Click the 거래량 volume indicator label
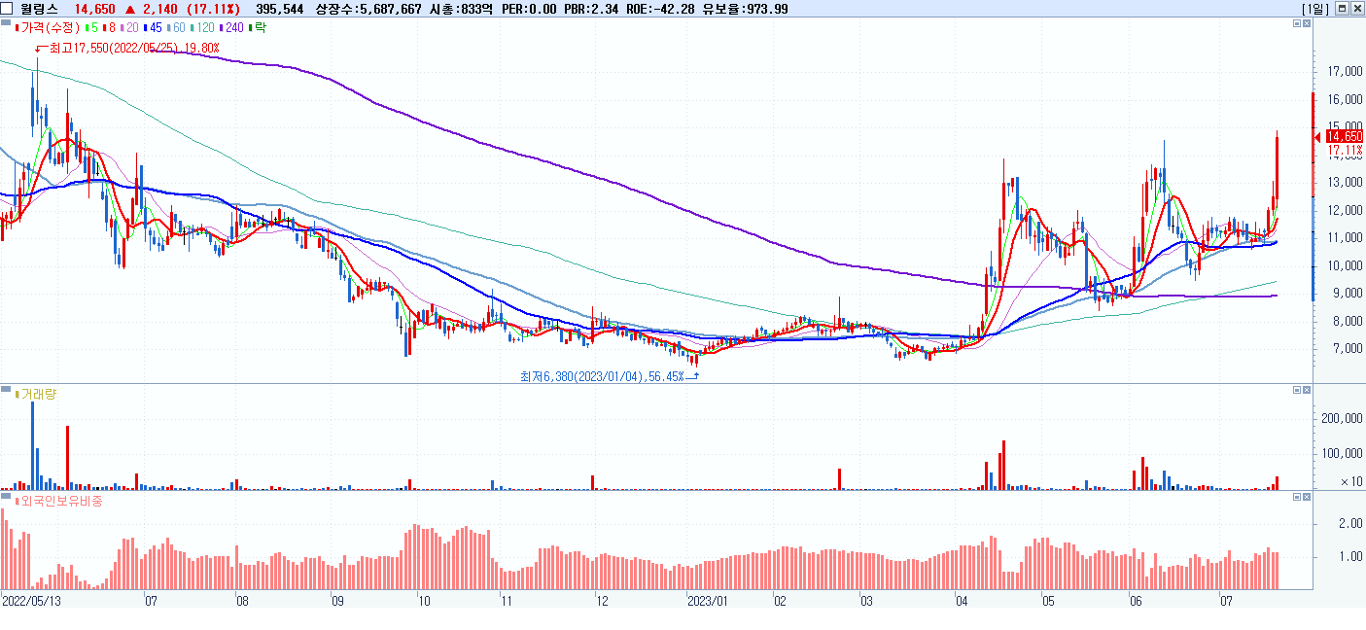 coord(37,394)
